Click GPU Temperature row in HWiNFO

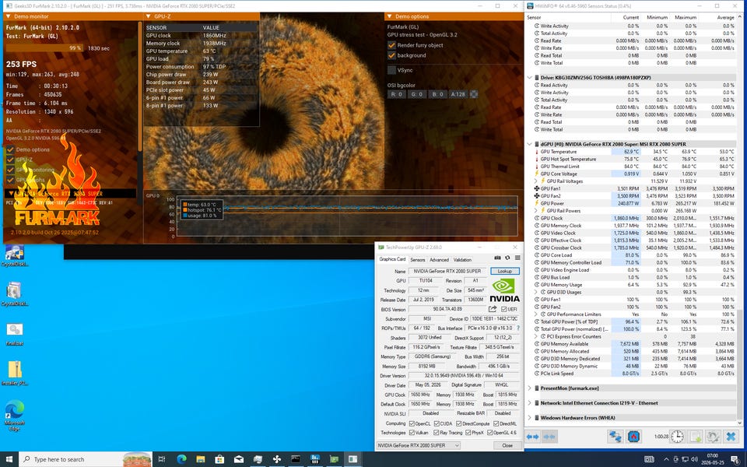(x=635, y=152)
